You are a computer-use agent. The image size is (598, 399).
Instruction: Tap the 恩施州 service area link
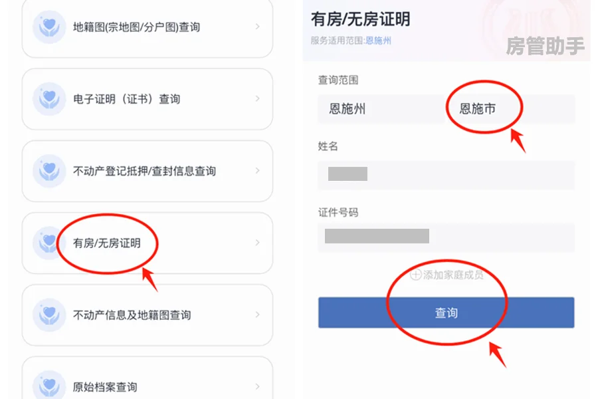pyautogui.click(x=378, y=41)
